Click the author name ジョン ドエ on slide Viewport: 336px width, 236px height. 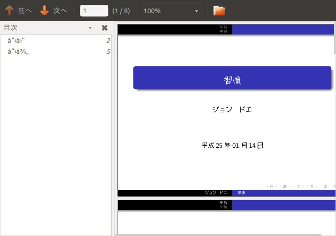pos(232,110)
